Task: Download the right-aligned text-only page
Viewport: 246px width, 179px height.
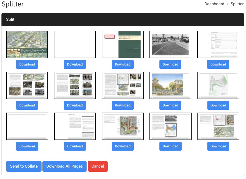Action: point(75,146)
